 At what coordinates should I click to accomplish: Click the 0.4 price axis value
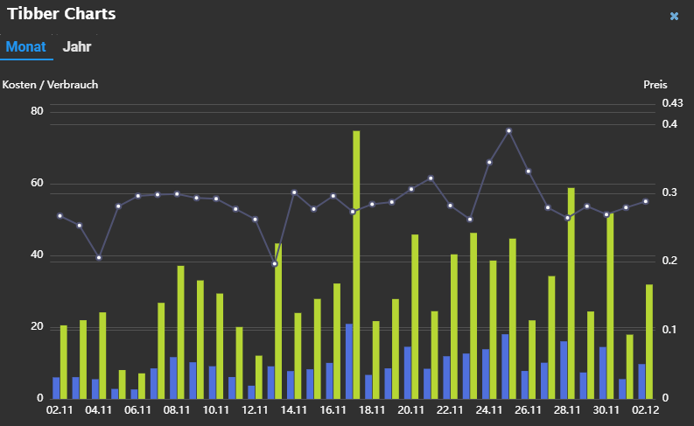[669, 124]
